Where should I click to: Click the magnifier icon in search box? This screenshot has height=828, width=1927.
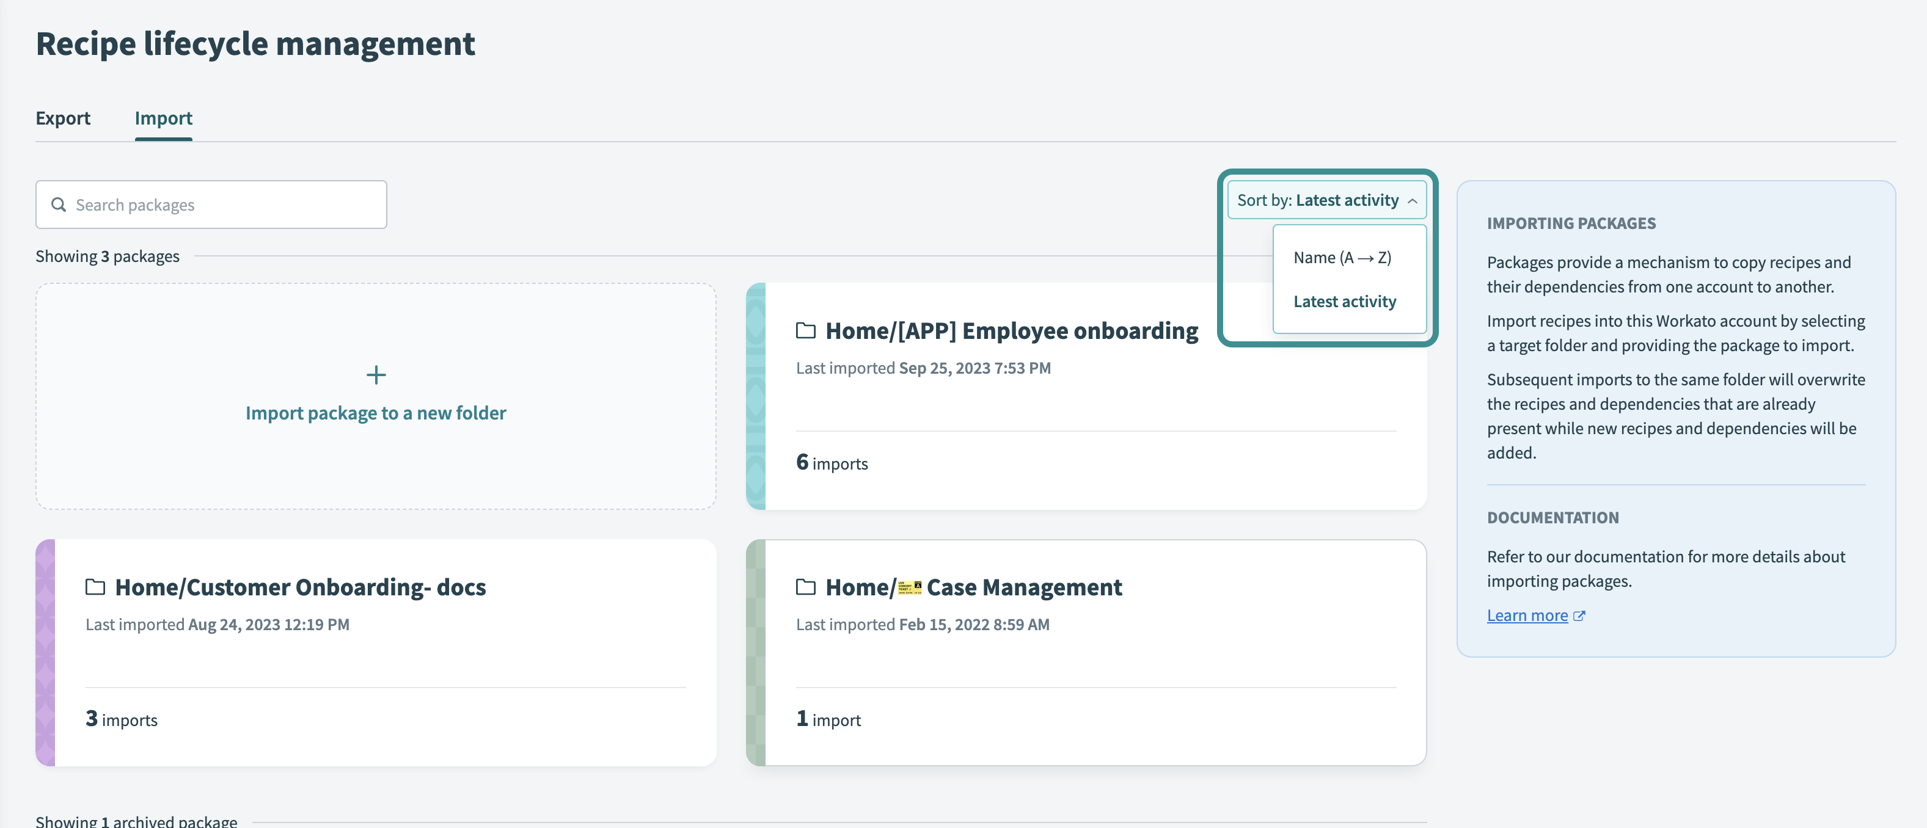point(59,205)
